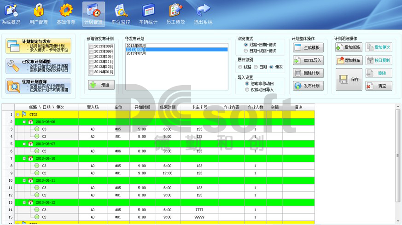Open 系统概况 system overview icon
This screenshot has width=402, height=225.
point(11,11)
